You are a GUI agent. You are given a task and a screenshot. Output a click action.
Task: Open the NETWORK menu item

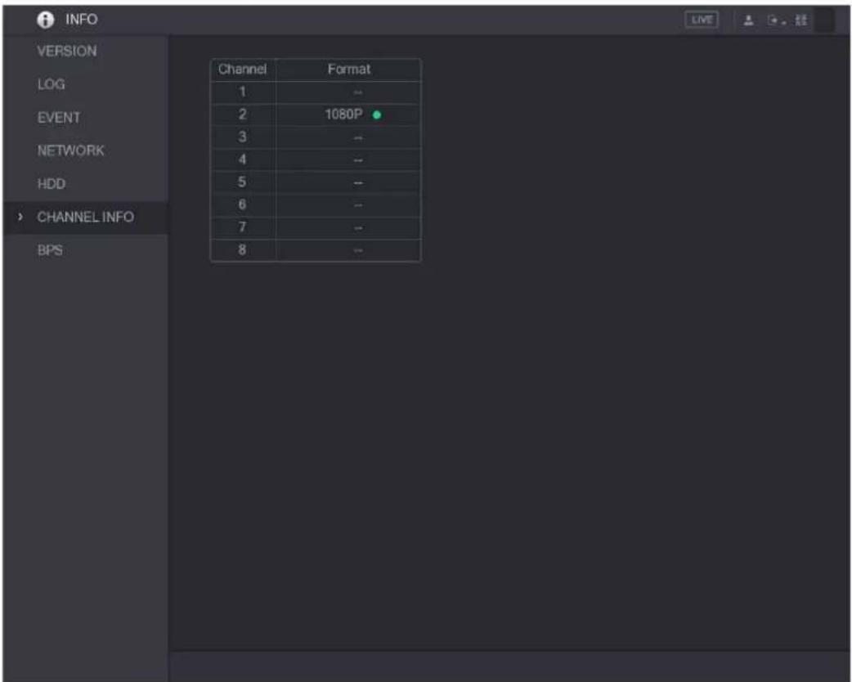point(70,150)
